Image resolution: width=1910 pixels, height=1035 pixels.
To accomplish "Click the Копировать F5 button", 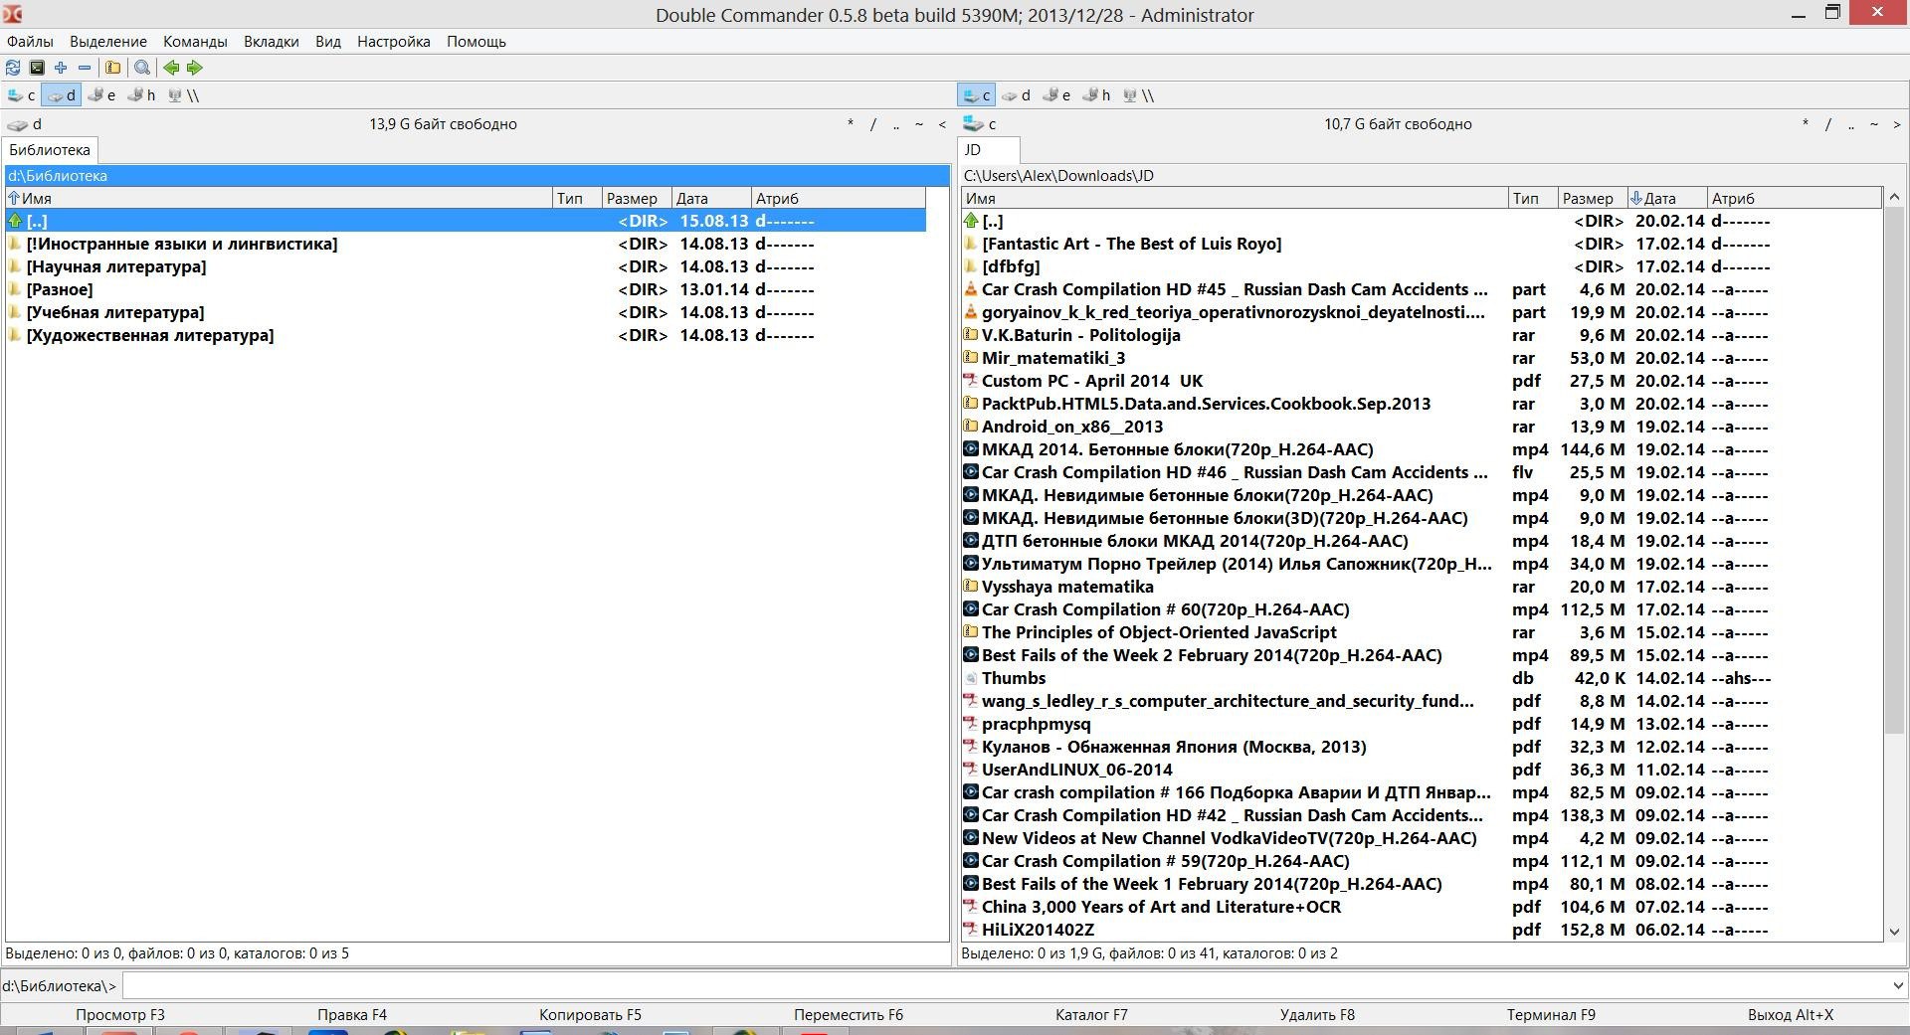I will click(x=590, y=1015).
